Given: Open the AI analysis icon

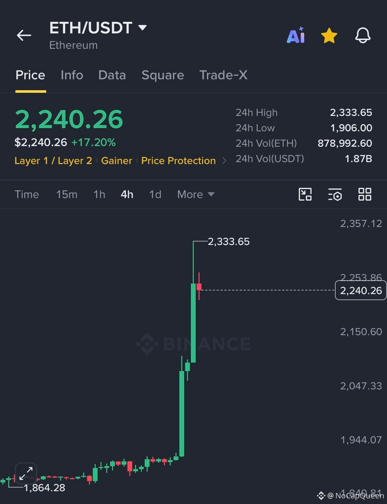Looking at the screenshot, I should pos(296,35).
